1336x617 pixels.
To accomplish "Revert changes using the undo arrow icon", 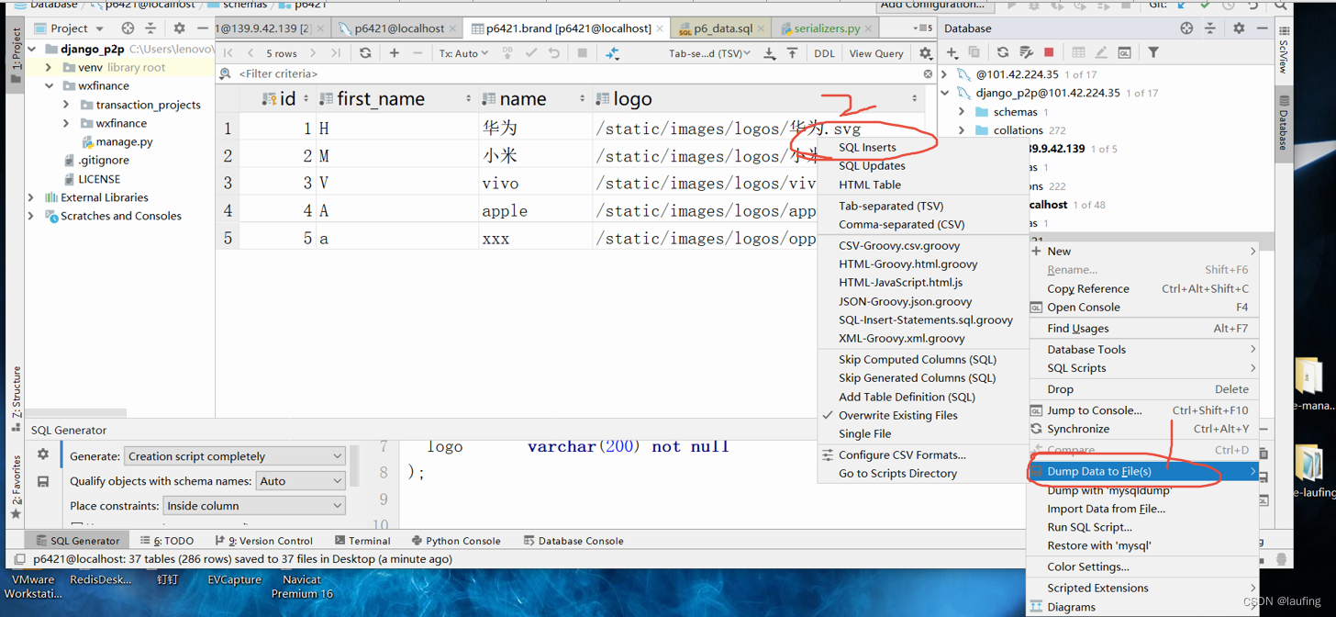I will coord(552,53).
